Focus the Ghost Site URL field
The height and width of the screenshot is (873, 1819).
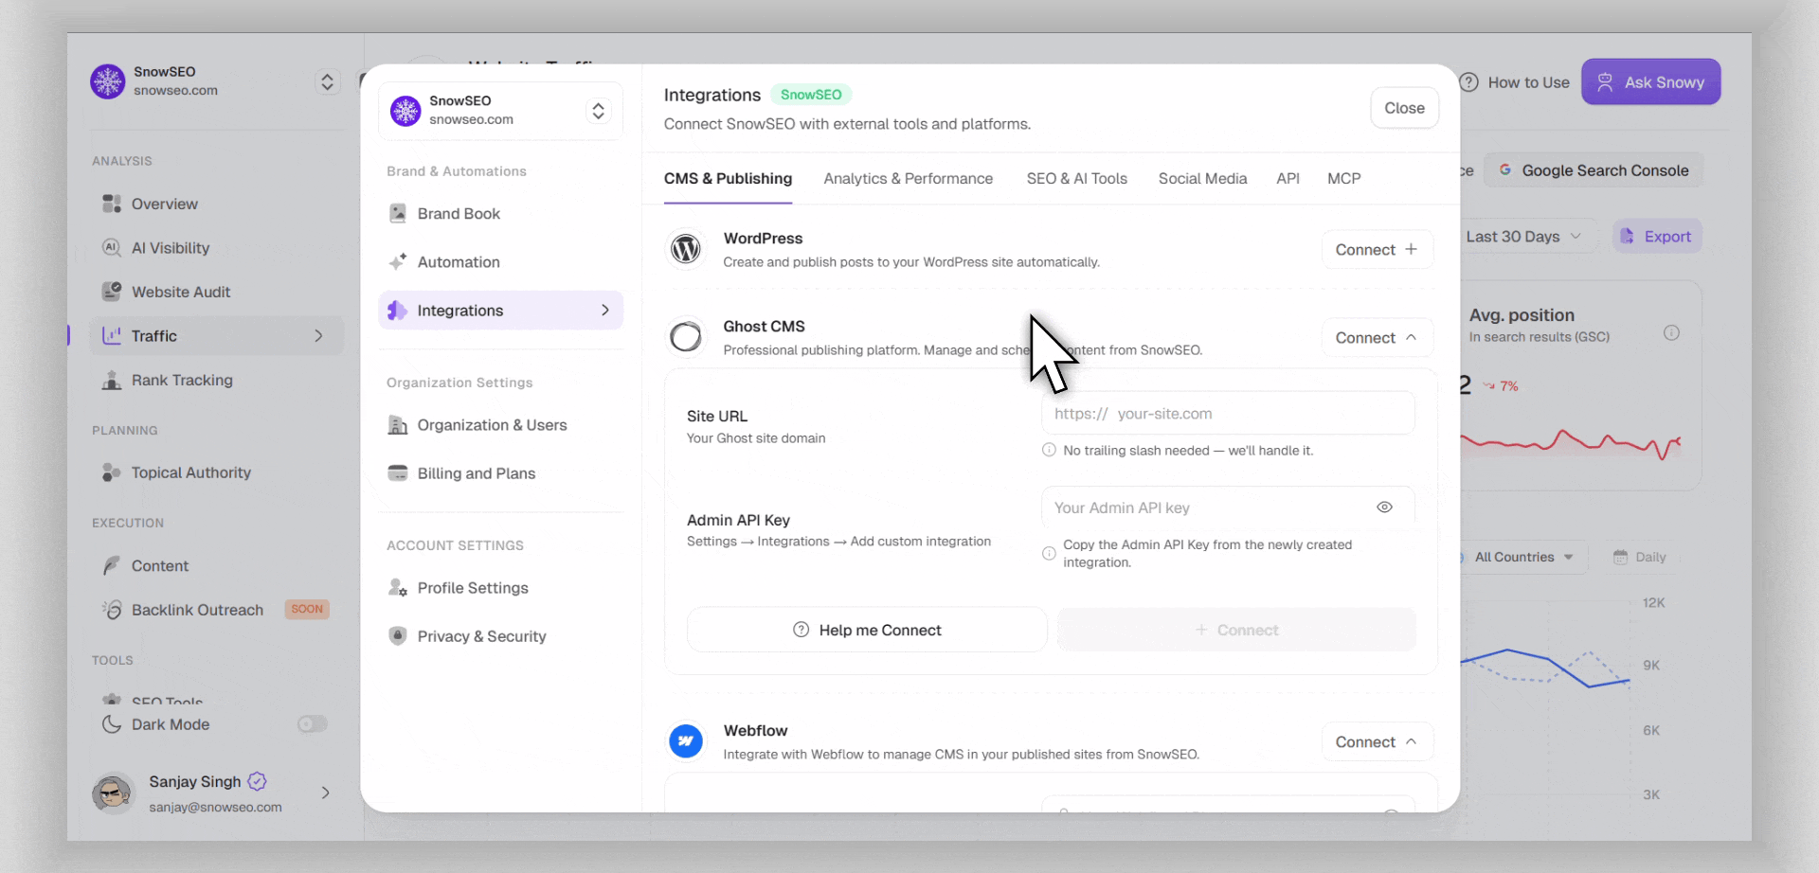coord(1228,414)
